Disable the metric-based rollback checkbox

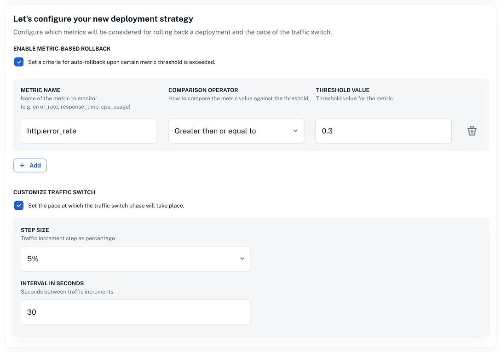(x=19, y=62)
